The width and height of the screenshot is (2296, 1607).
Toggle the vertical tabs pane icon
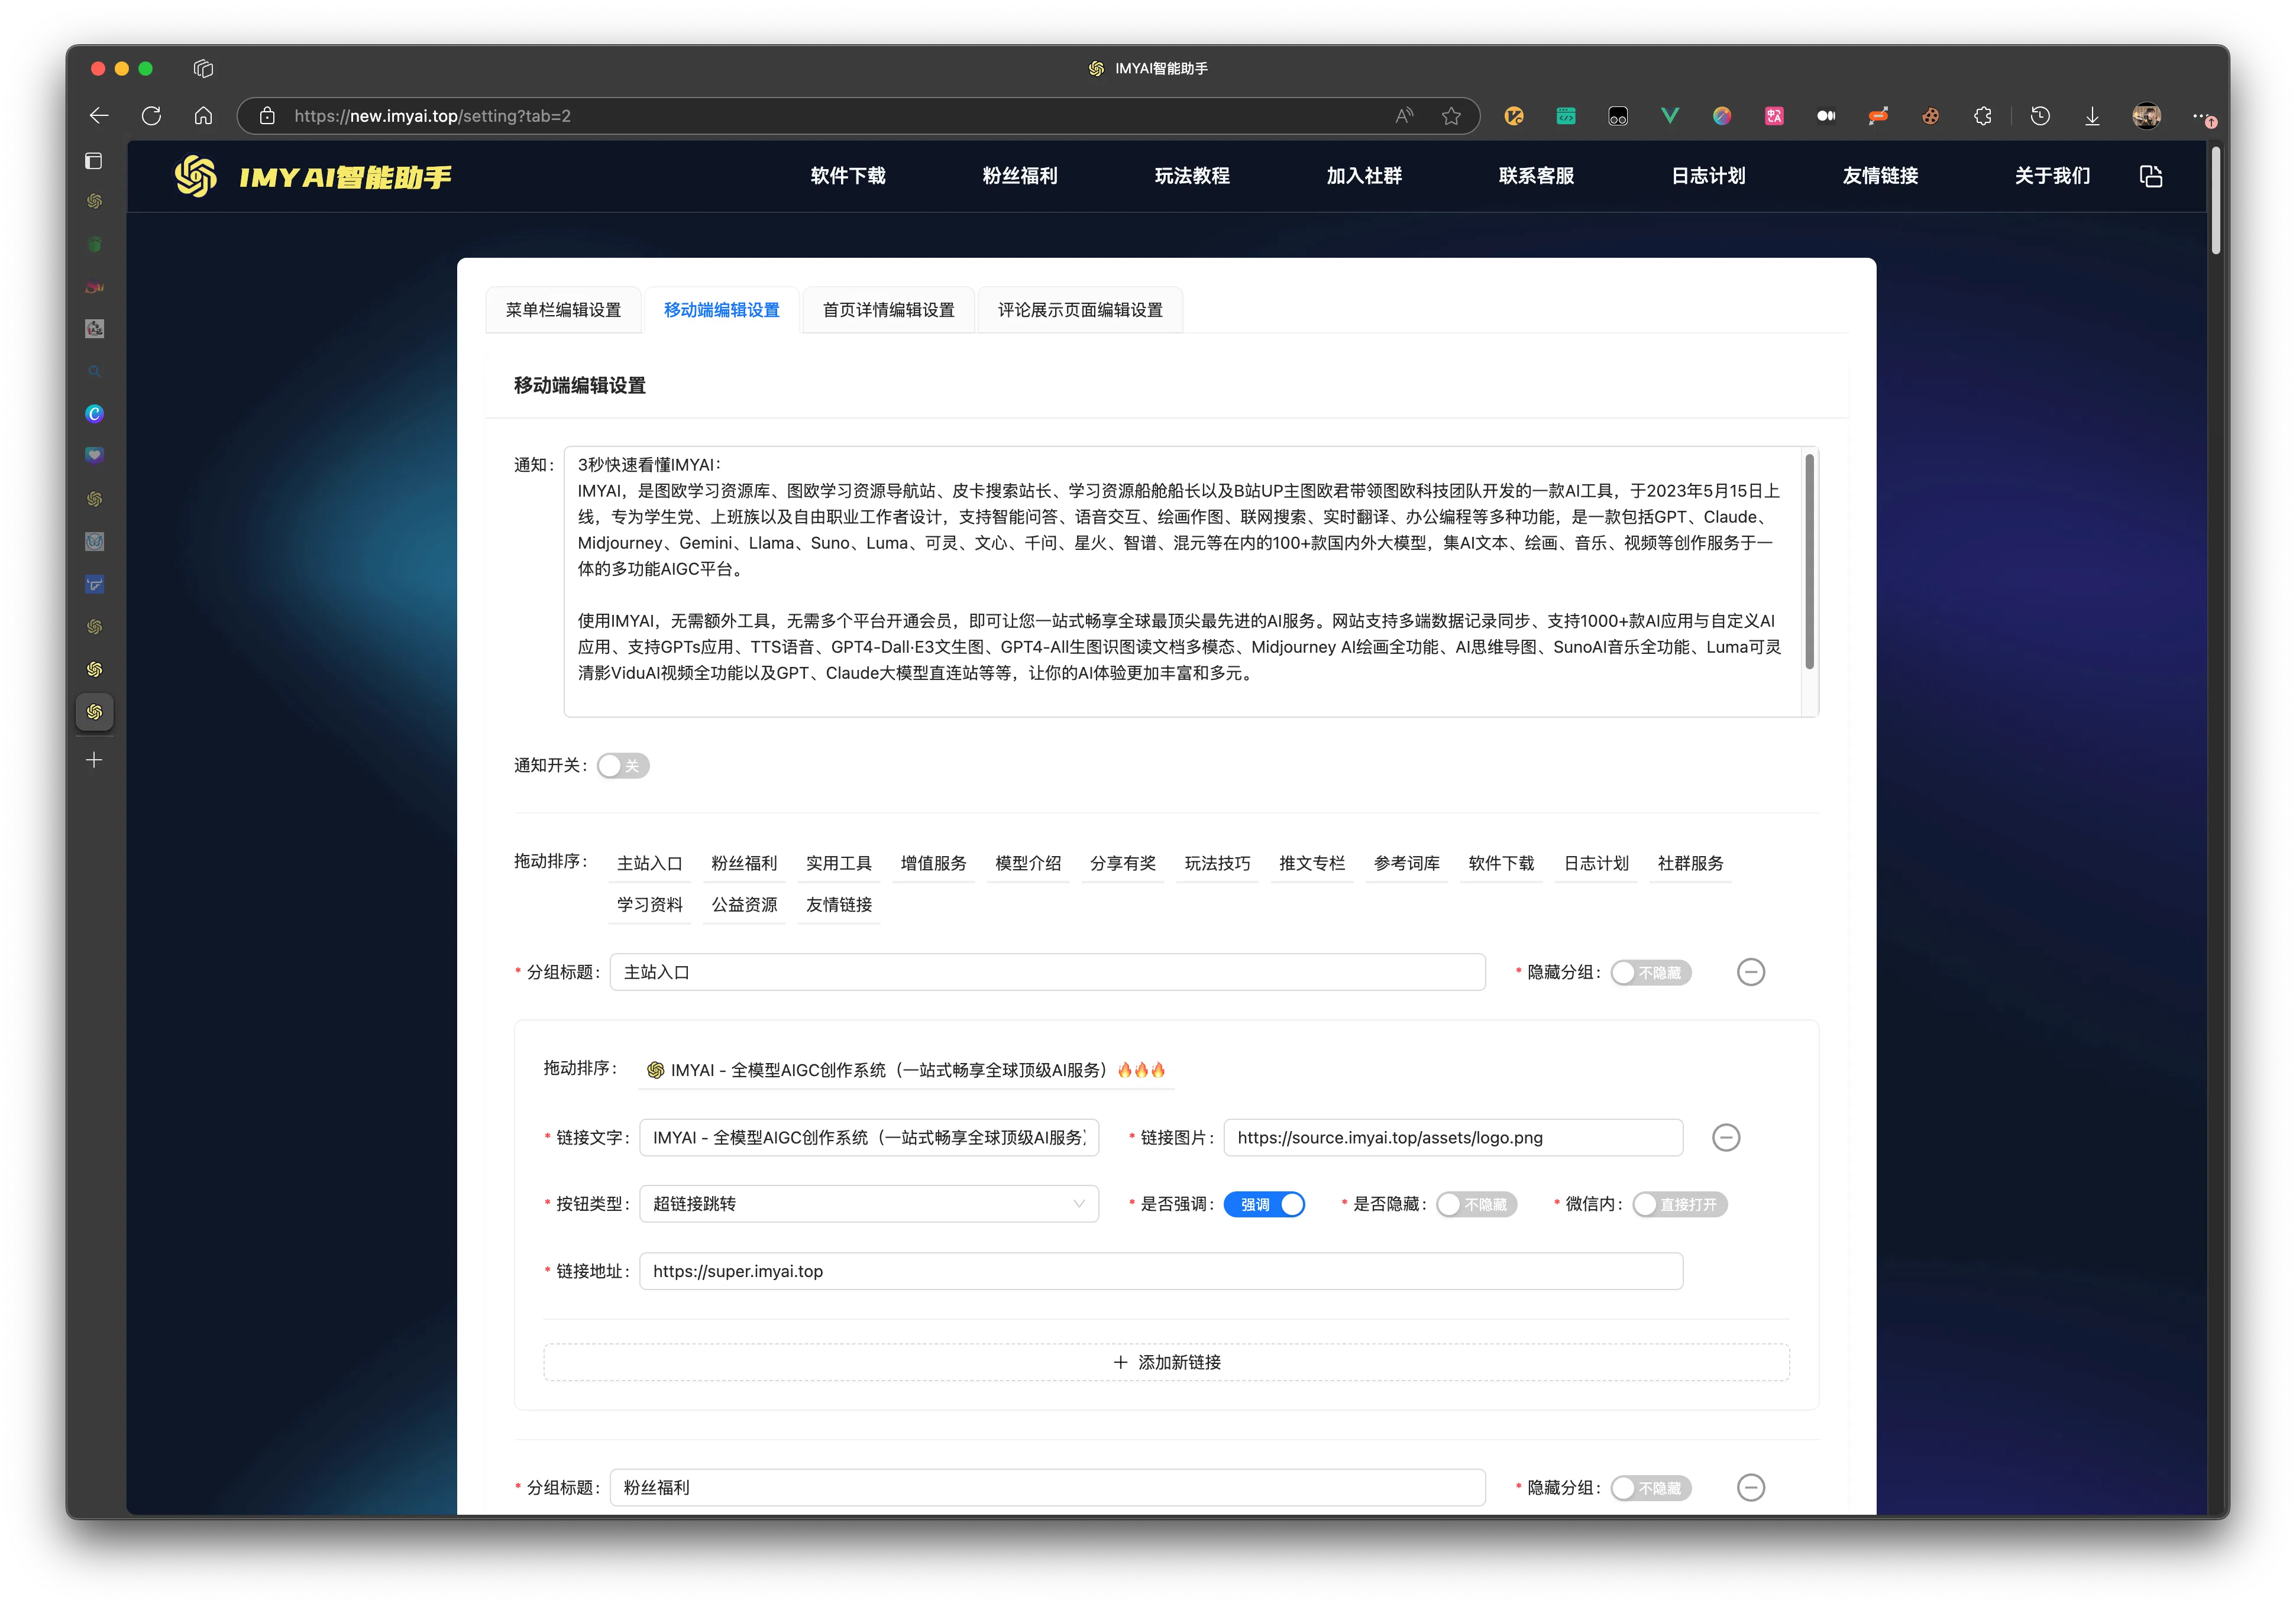(94, 161)
